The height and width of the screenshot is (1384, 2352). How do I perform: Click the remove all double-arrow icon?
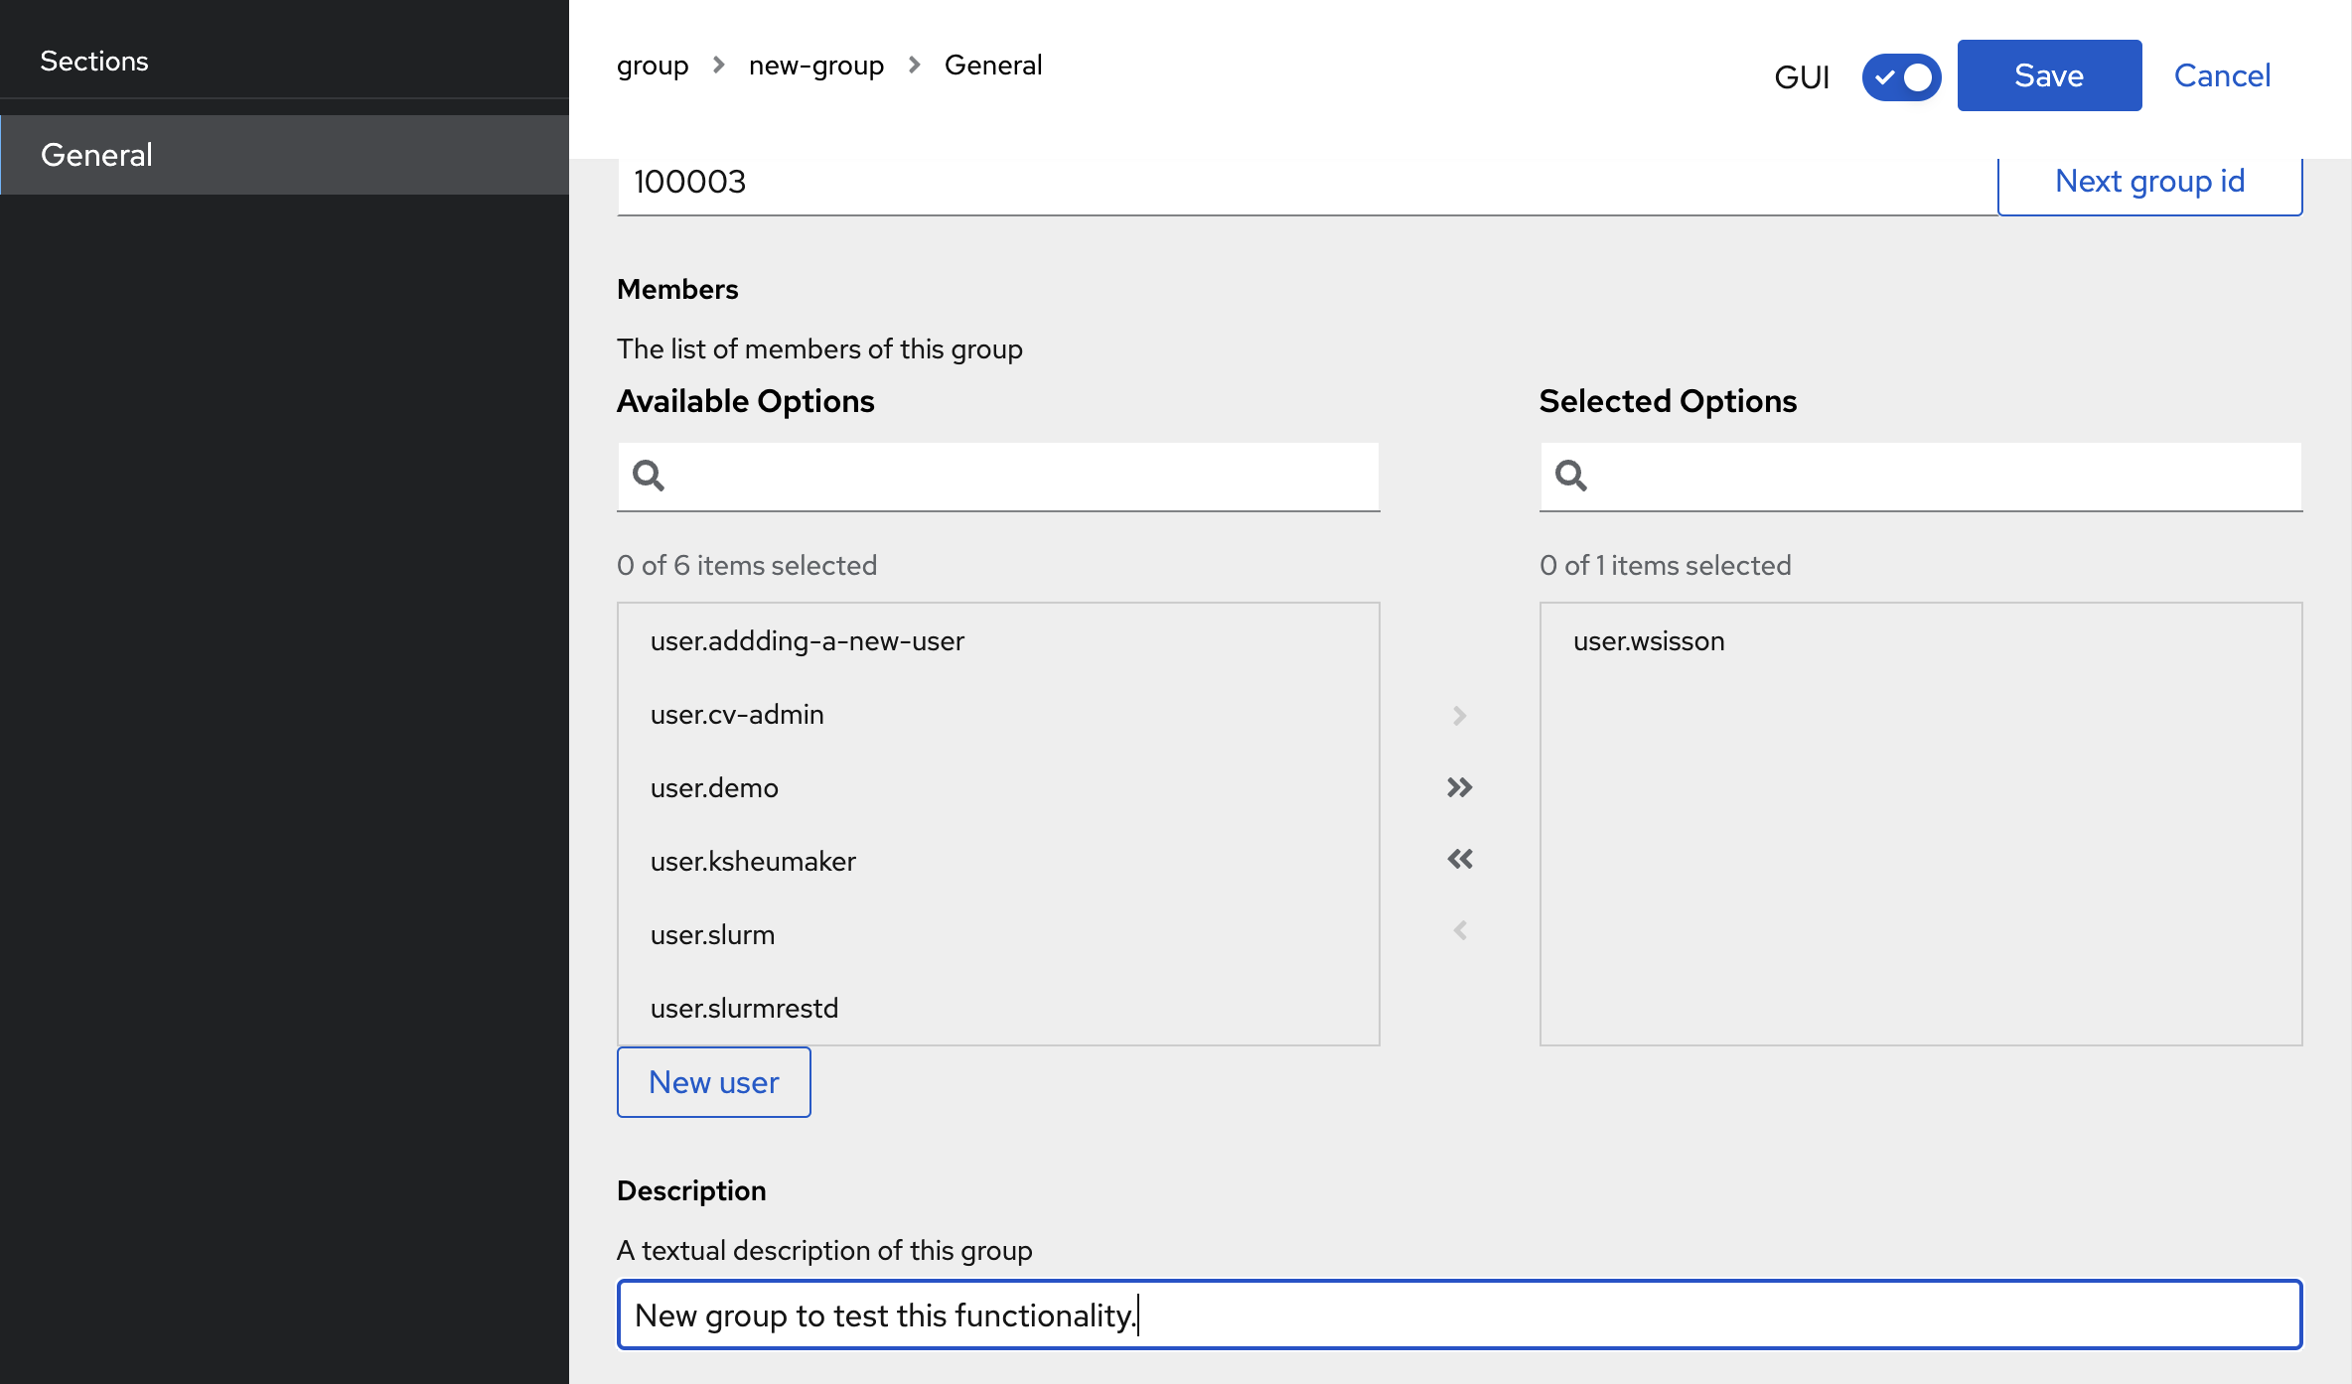pos(1459,859)
